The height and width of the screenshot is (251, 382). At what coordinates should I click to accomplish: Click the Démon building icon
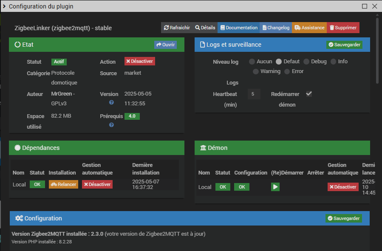[203, 148]
